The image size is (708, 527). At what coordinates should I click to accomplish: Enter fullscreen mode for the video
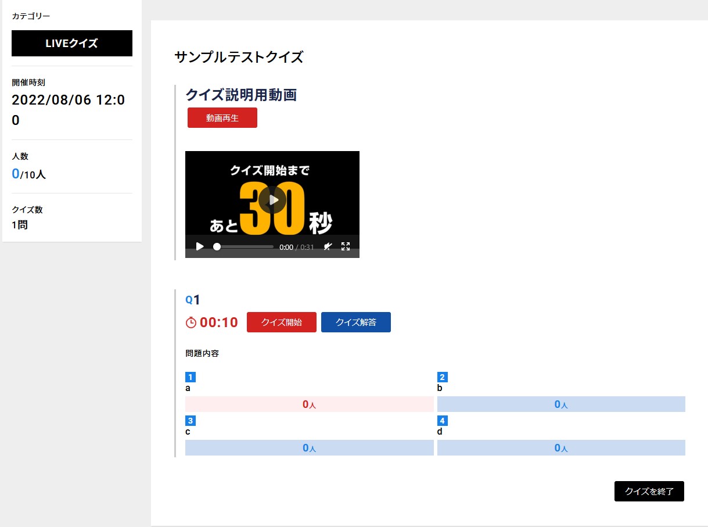[346, 246]
